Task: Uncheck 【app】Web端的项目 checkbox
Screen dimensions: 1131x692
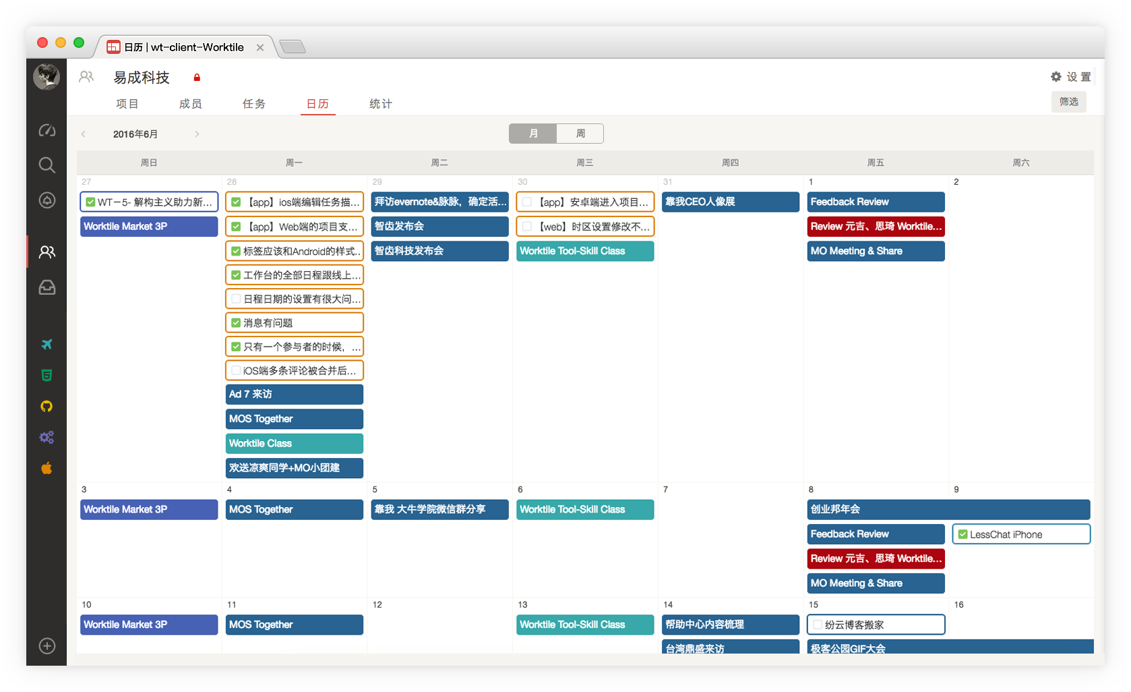Action: [x=236, y=227]
